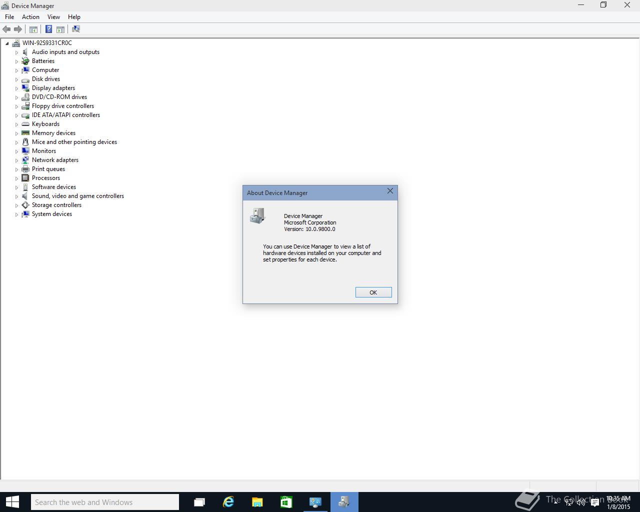Image resolution: width=640 pixels, height=512 pixels.
Task: Open the View menu
Action: (x=53, y=16)
